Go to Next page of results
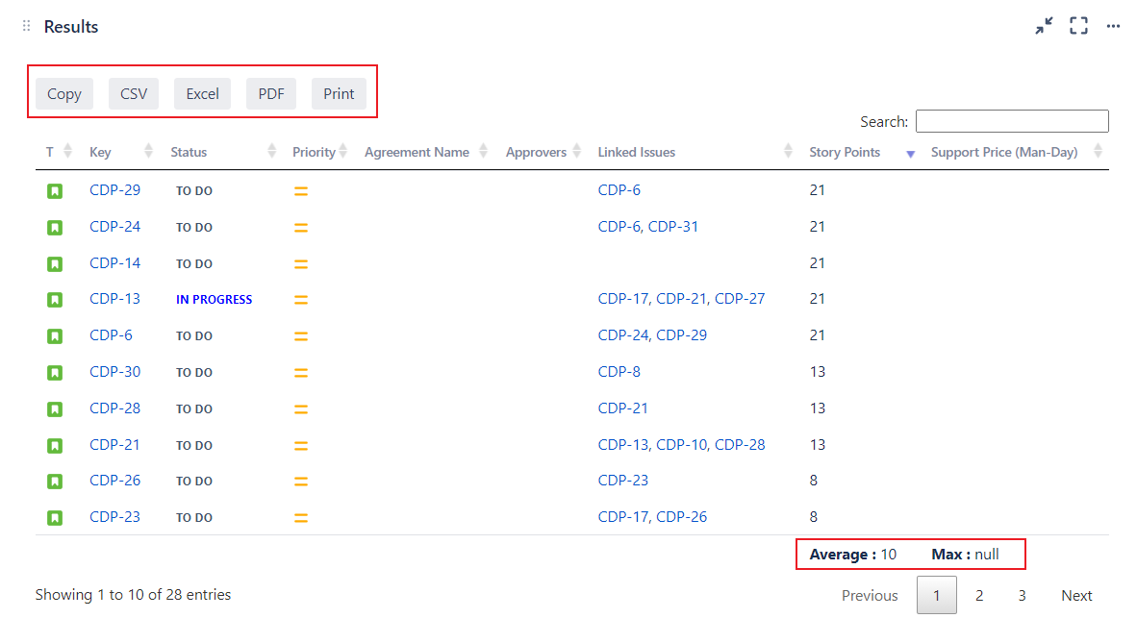This screenshot has width=1137, height=643. (x=1076, y=595)
